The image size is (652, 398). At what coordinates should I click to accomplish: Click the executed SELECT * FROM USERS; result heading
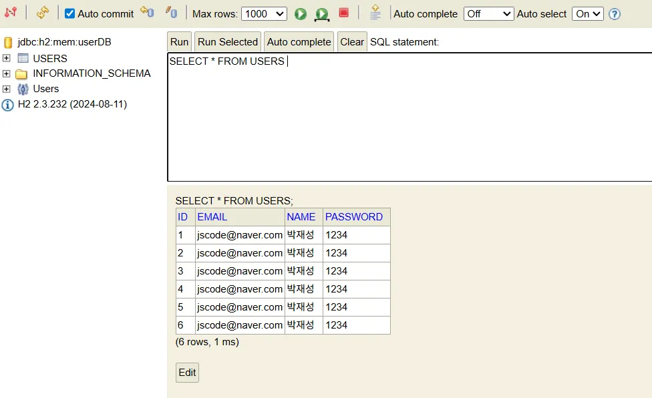[234, 201]
